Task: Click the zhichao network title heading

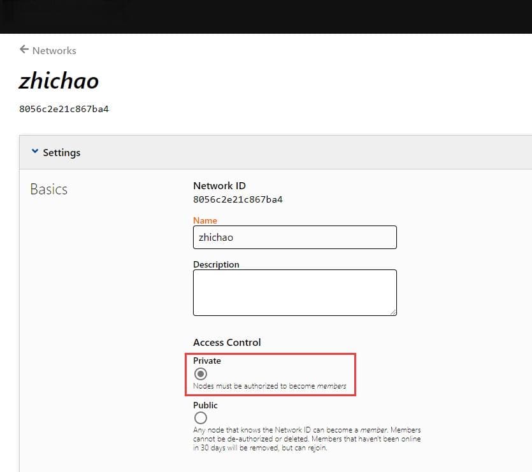Action: point(59,81)
